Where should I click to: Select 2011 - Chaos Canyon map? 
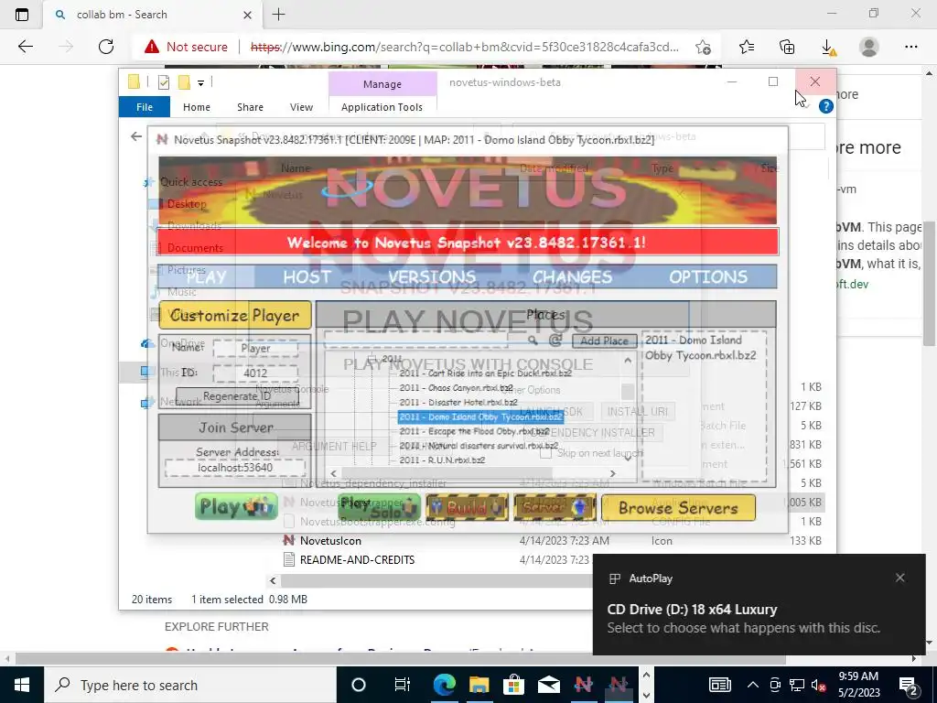click(456, 388)
